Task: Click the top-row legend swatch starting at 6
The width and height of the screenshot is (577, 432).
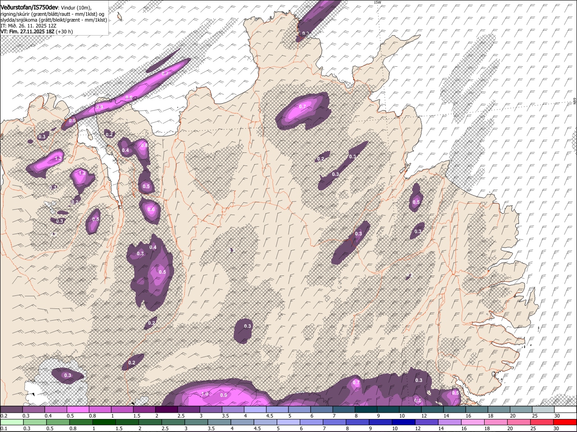Action: (x=321, y=409)
